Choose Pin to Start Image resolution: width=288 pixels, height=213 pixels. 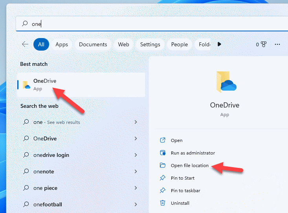click(183, 178)
